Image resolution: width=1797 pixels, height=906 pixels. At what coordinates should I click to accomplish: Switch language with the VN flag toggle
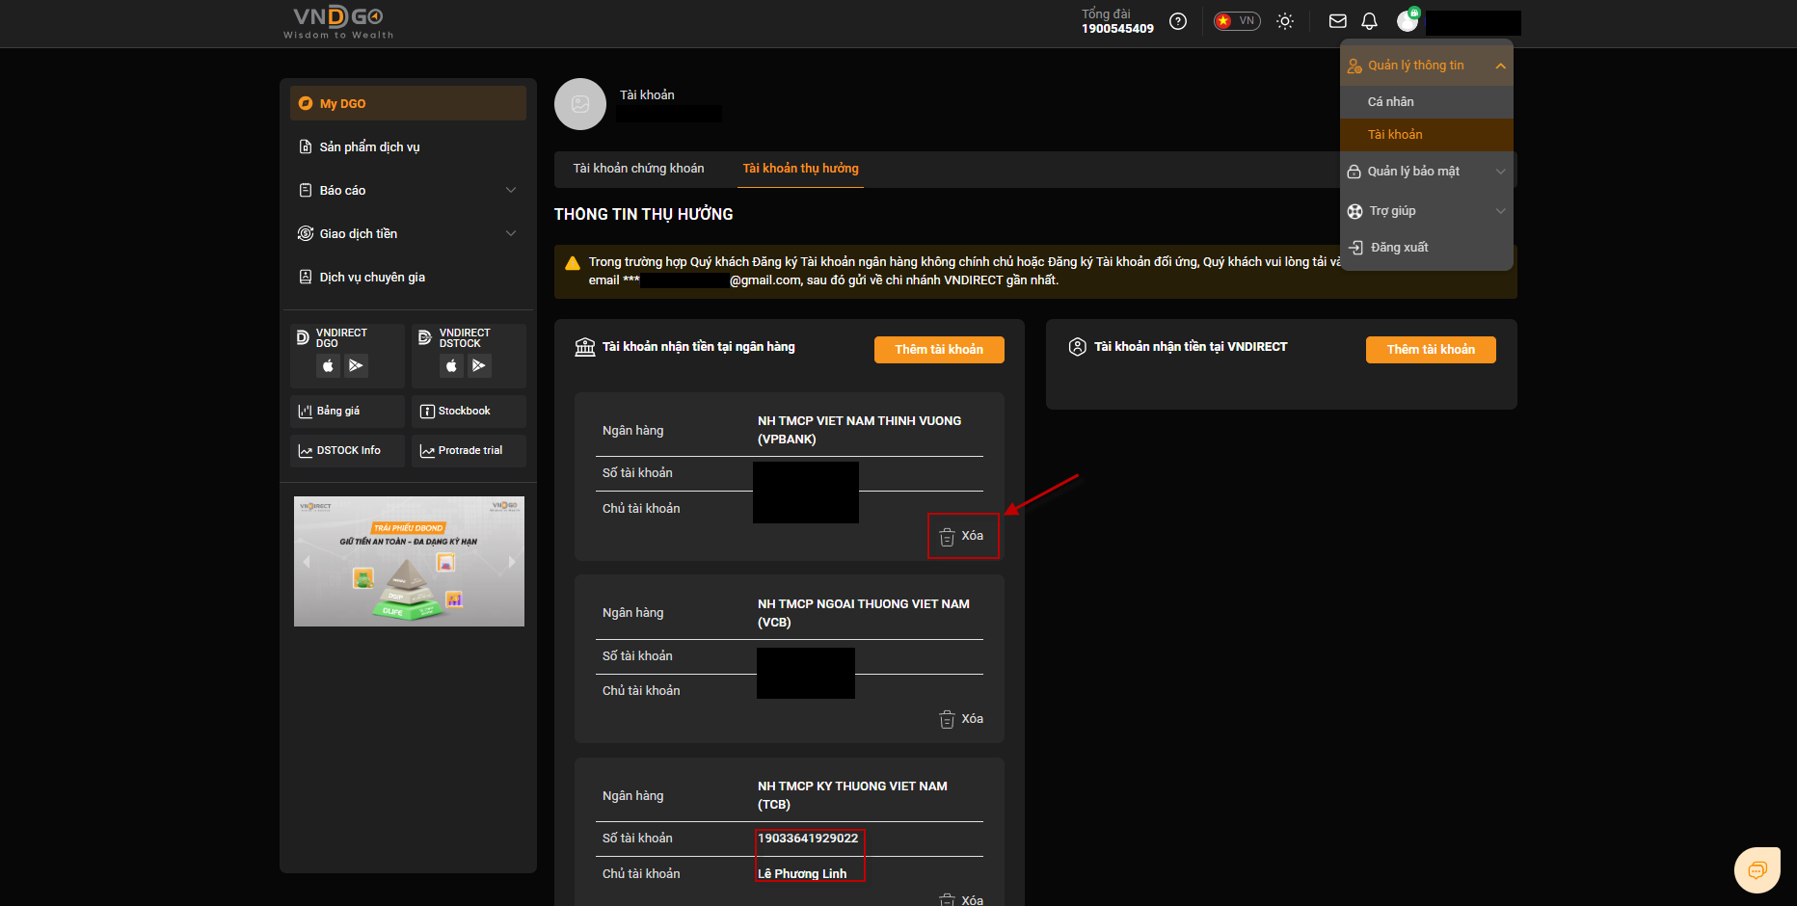[1237, 21]
